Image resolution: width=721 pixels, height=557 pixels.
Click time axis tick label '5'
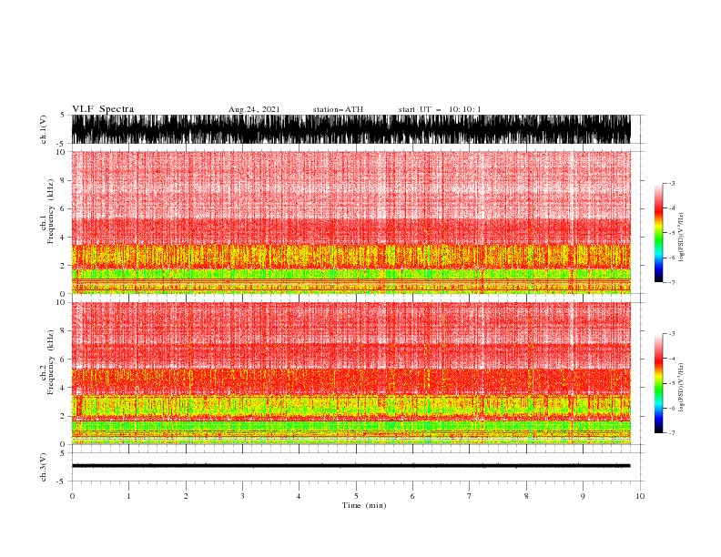[x=356, y=496]
